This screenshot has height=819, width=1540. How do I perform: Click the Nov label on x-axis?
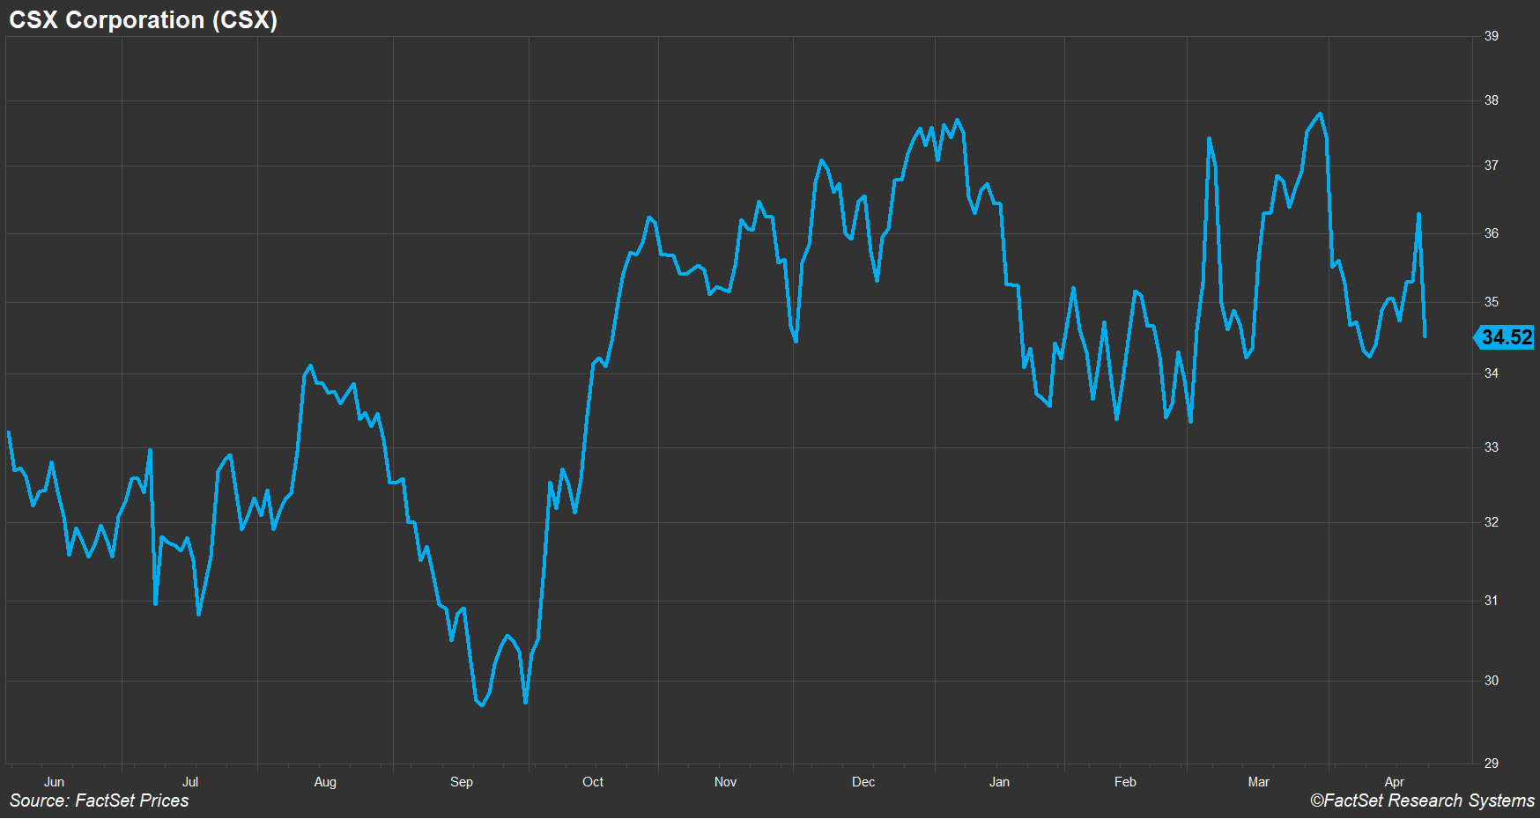tap(725, 782)
